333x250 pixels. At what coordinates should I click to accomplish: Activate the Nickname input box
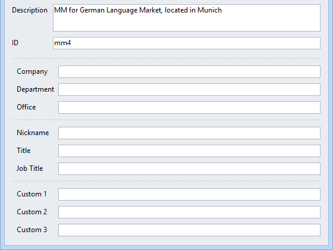190,133
